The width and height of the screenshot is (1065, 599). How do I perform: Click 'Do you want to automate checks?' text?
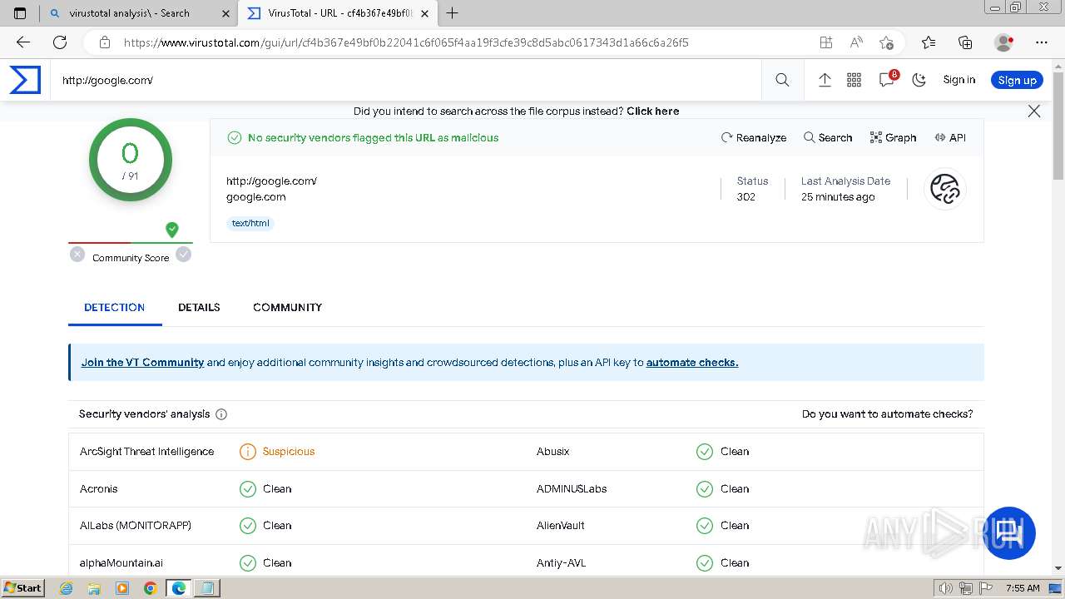click(887, 413)
